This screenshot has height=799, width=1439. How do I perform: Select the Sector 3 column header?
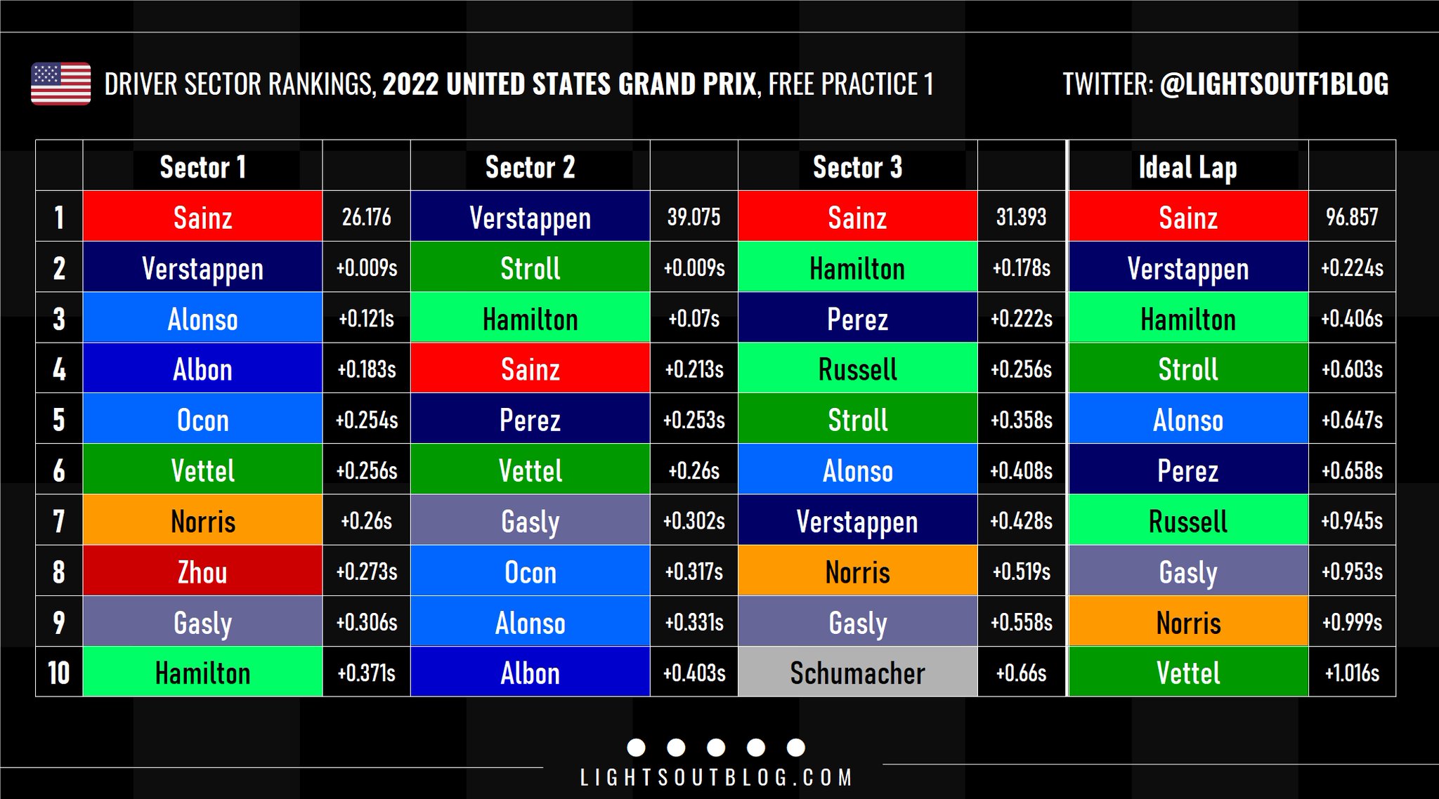[857, 167]
